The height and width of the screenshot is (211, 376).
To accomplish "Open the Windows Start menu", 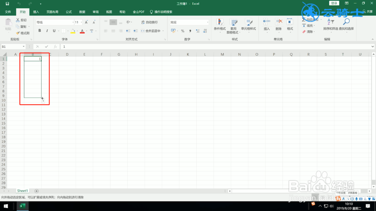I will (6, 206).
